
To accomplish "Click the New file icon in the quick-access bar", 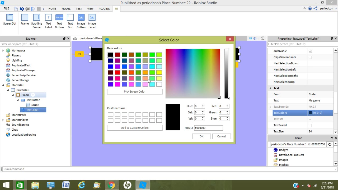I will 16,9.
